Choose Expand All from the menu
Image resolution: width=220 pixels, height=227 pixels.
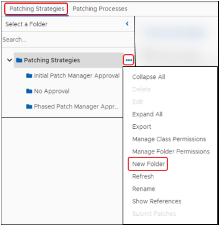click(x=147, y=114)
